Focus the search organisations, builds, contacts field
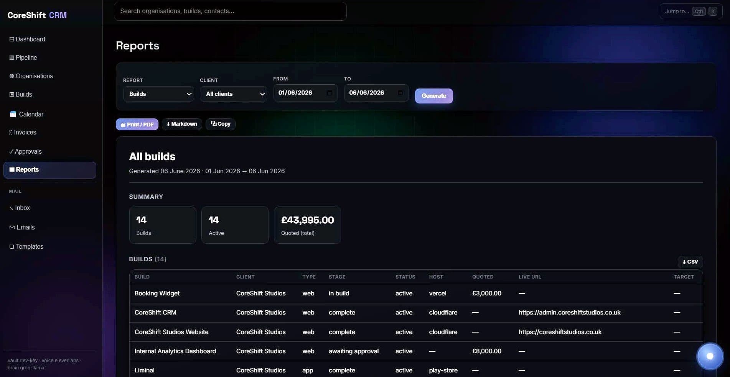Screen dimensions: 730x377 [230, 11]
